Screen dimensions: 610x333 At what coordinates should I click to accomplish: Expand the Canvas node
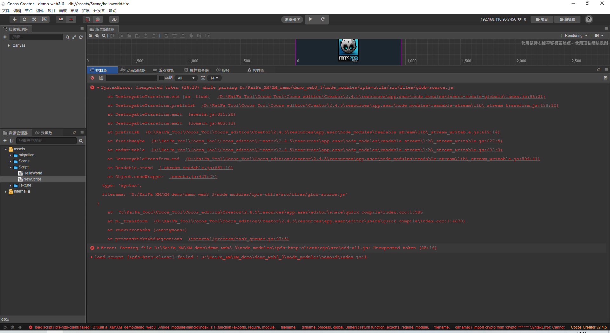(x=9, y=45)
